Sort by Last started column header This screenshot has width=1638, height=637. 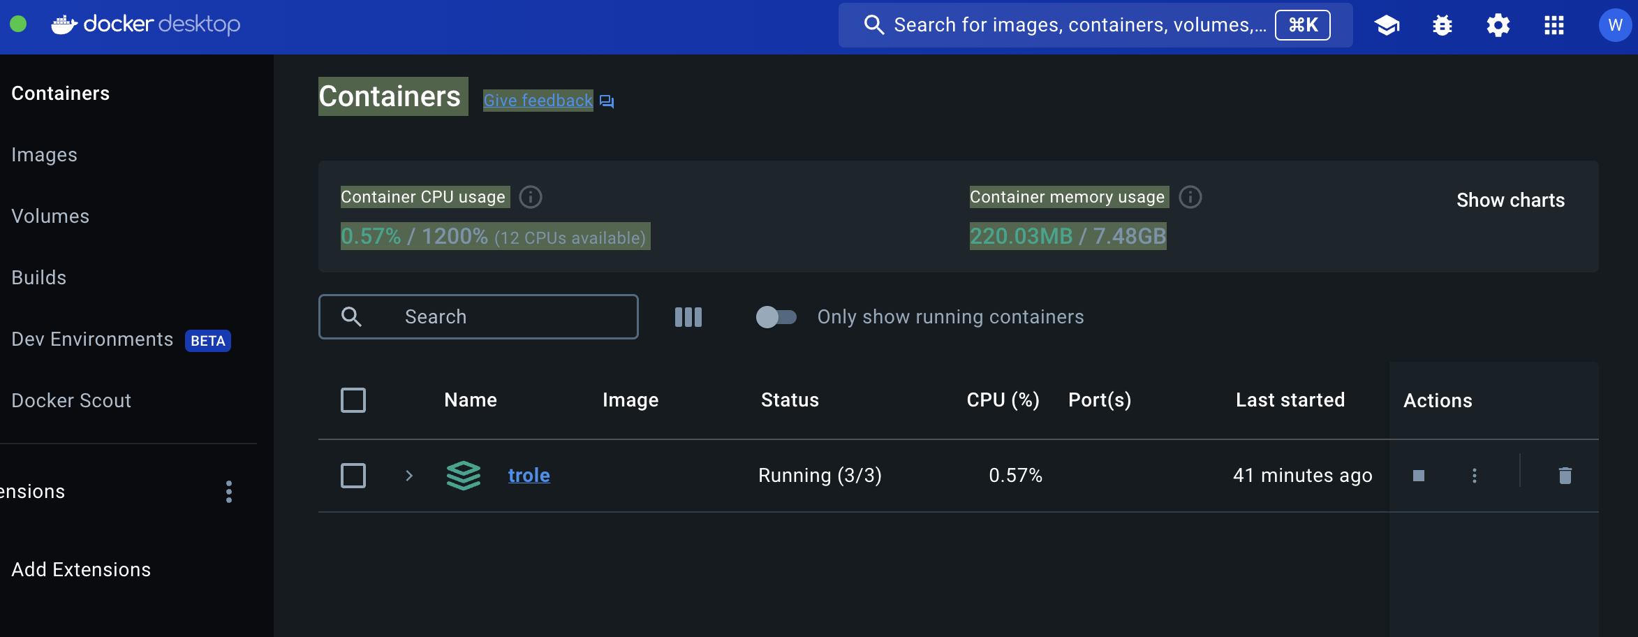pos(1290,400)
